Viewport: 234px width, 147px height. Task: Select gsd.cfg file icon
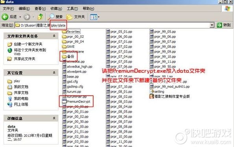tap(64, 82)
